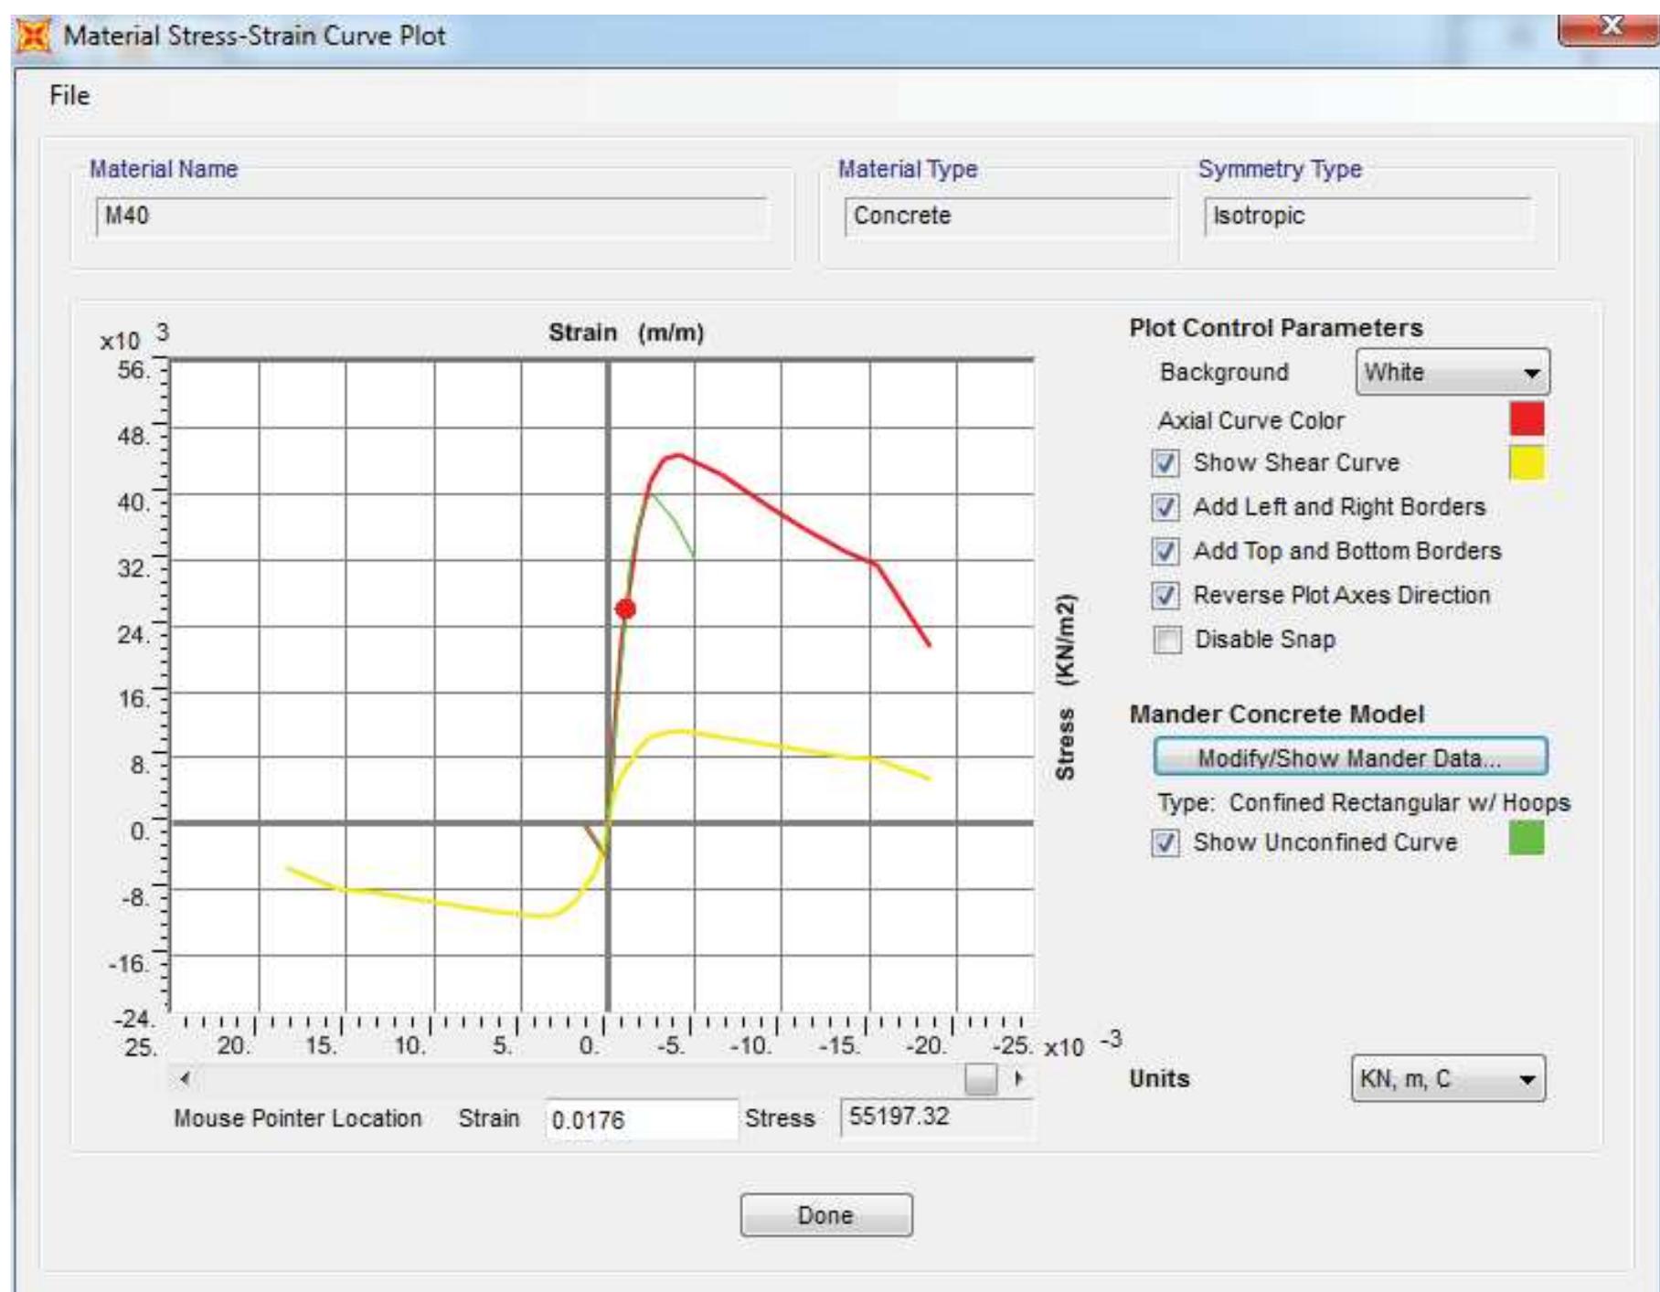Screen dimensions: 1660x1292
Task: Toggle the Show Shear Curve checkbox
Action: [1165, 463]
